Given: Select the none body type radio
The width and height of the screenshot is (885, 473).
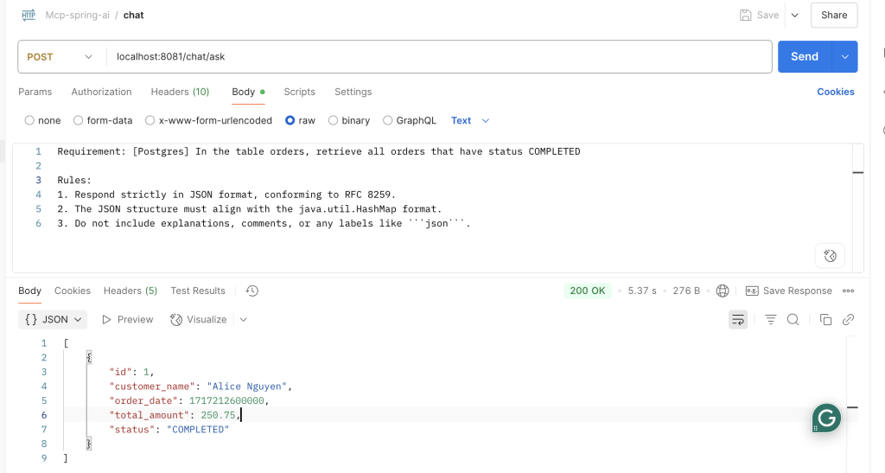Looking at the screenshot, I should [x=30, y=121].
